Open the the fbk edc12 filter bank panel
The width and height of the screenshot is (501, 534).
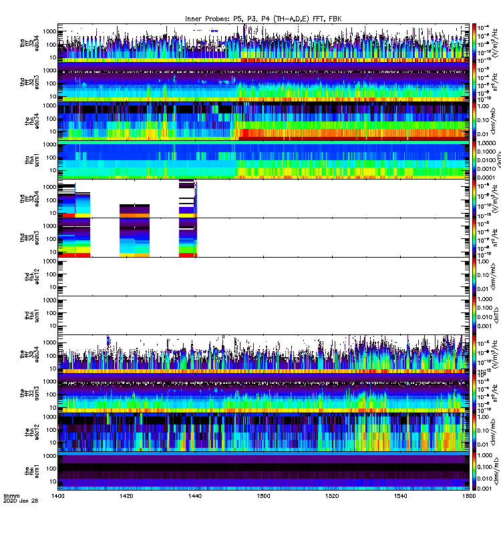pos(263,432)
